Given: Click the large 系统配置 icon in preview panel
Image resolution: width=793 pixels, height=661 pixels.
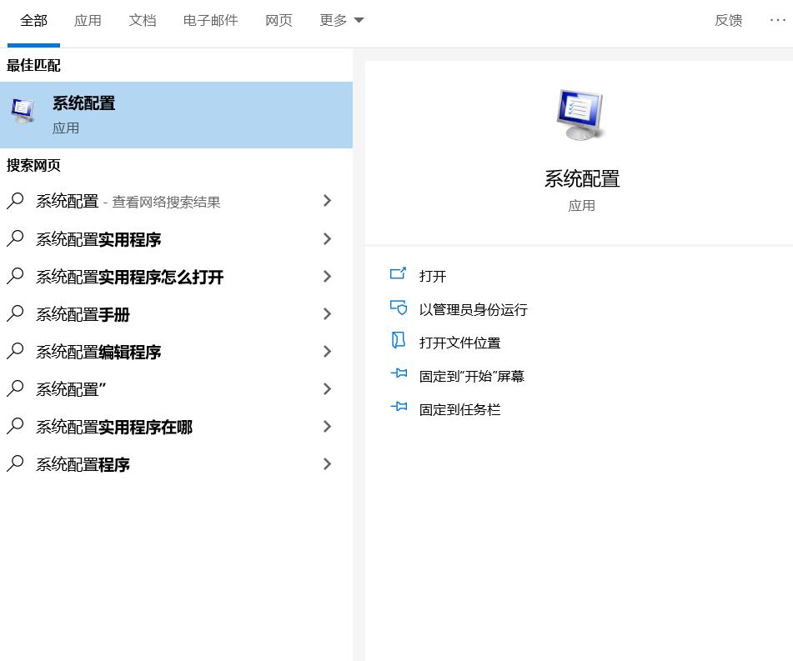Looking at the screenshot, I should click(x=581, y=114).
